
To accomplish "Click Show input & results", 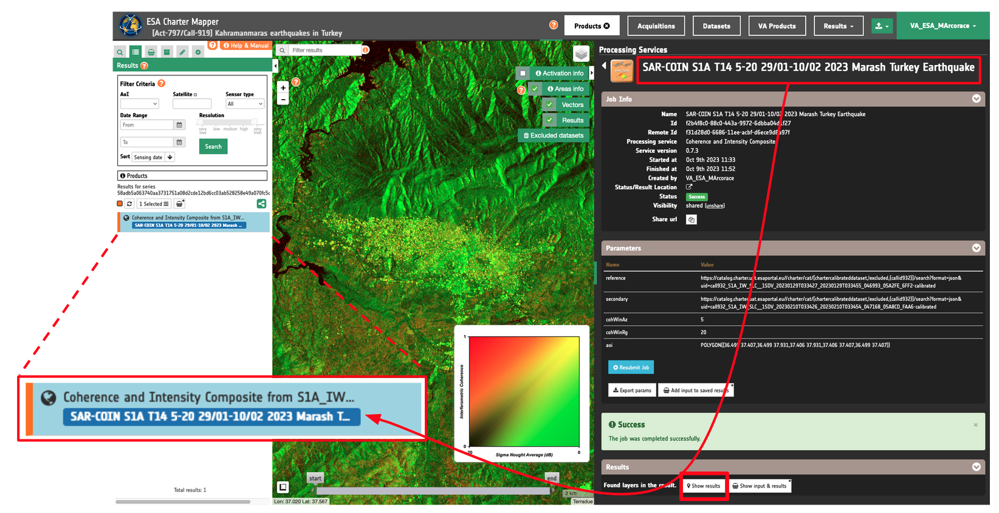I will click(x=760, y=486).
